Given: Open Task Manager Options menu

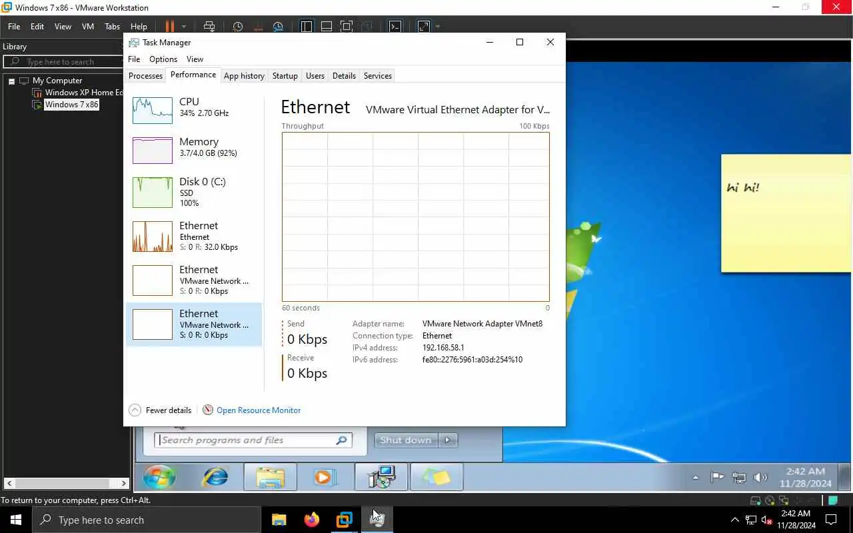Looking at the screenshot, I should tap(163, 59).
